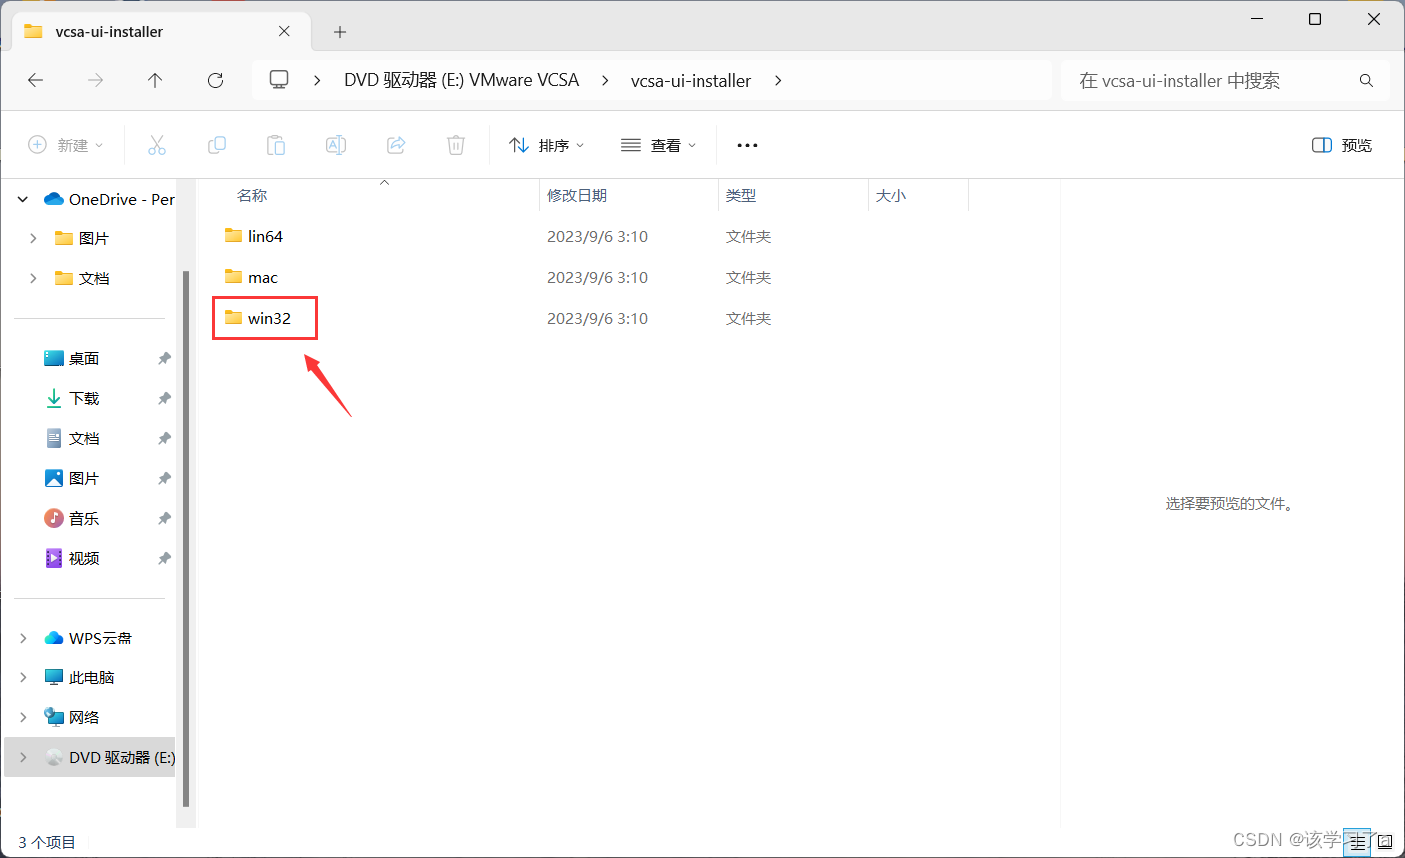Click the pin icon next to 音乐
This screenshot has height=858, width=1405.
(x=164, y=518)
